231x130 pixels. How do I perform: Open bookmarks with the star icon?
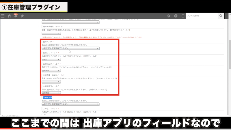(x=22, y=16)
